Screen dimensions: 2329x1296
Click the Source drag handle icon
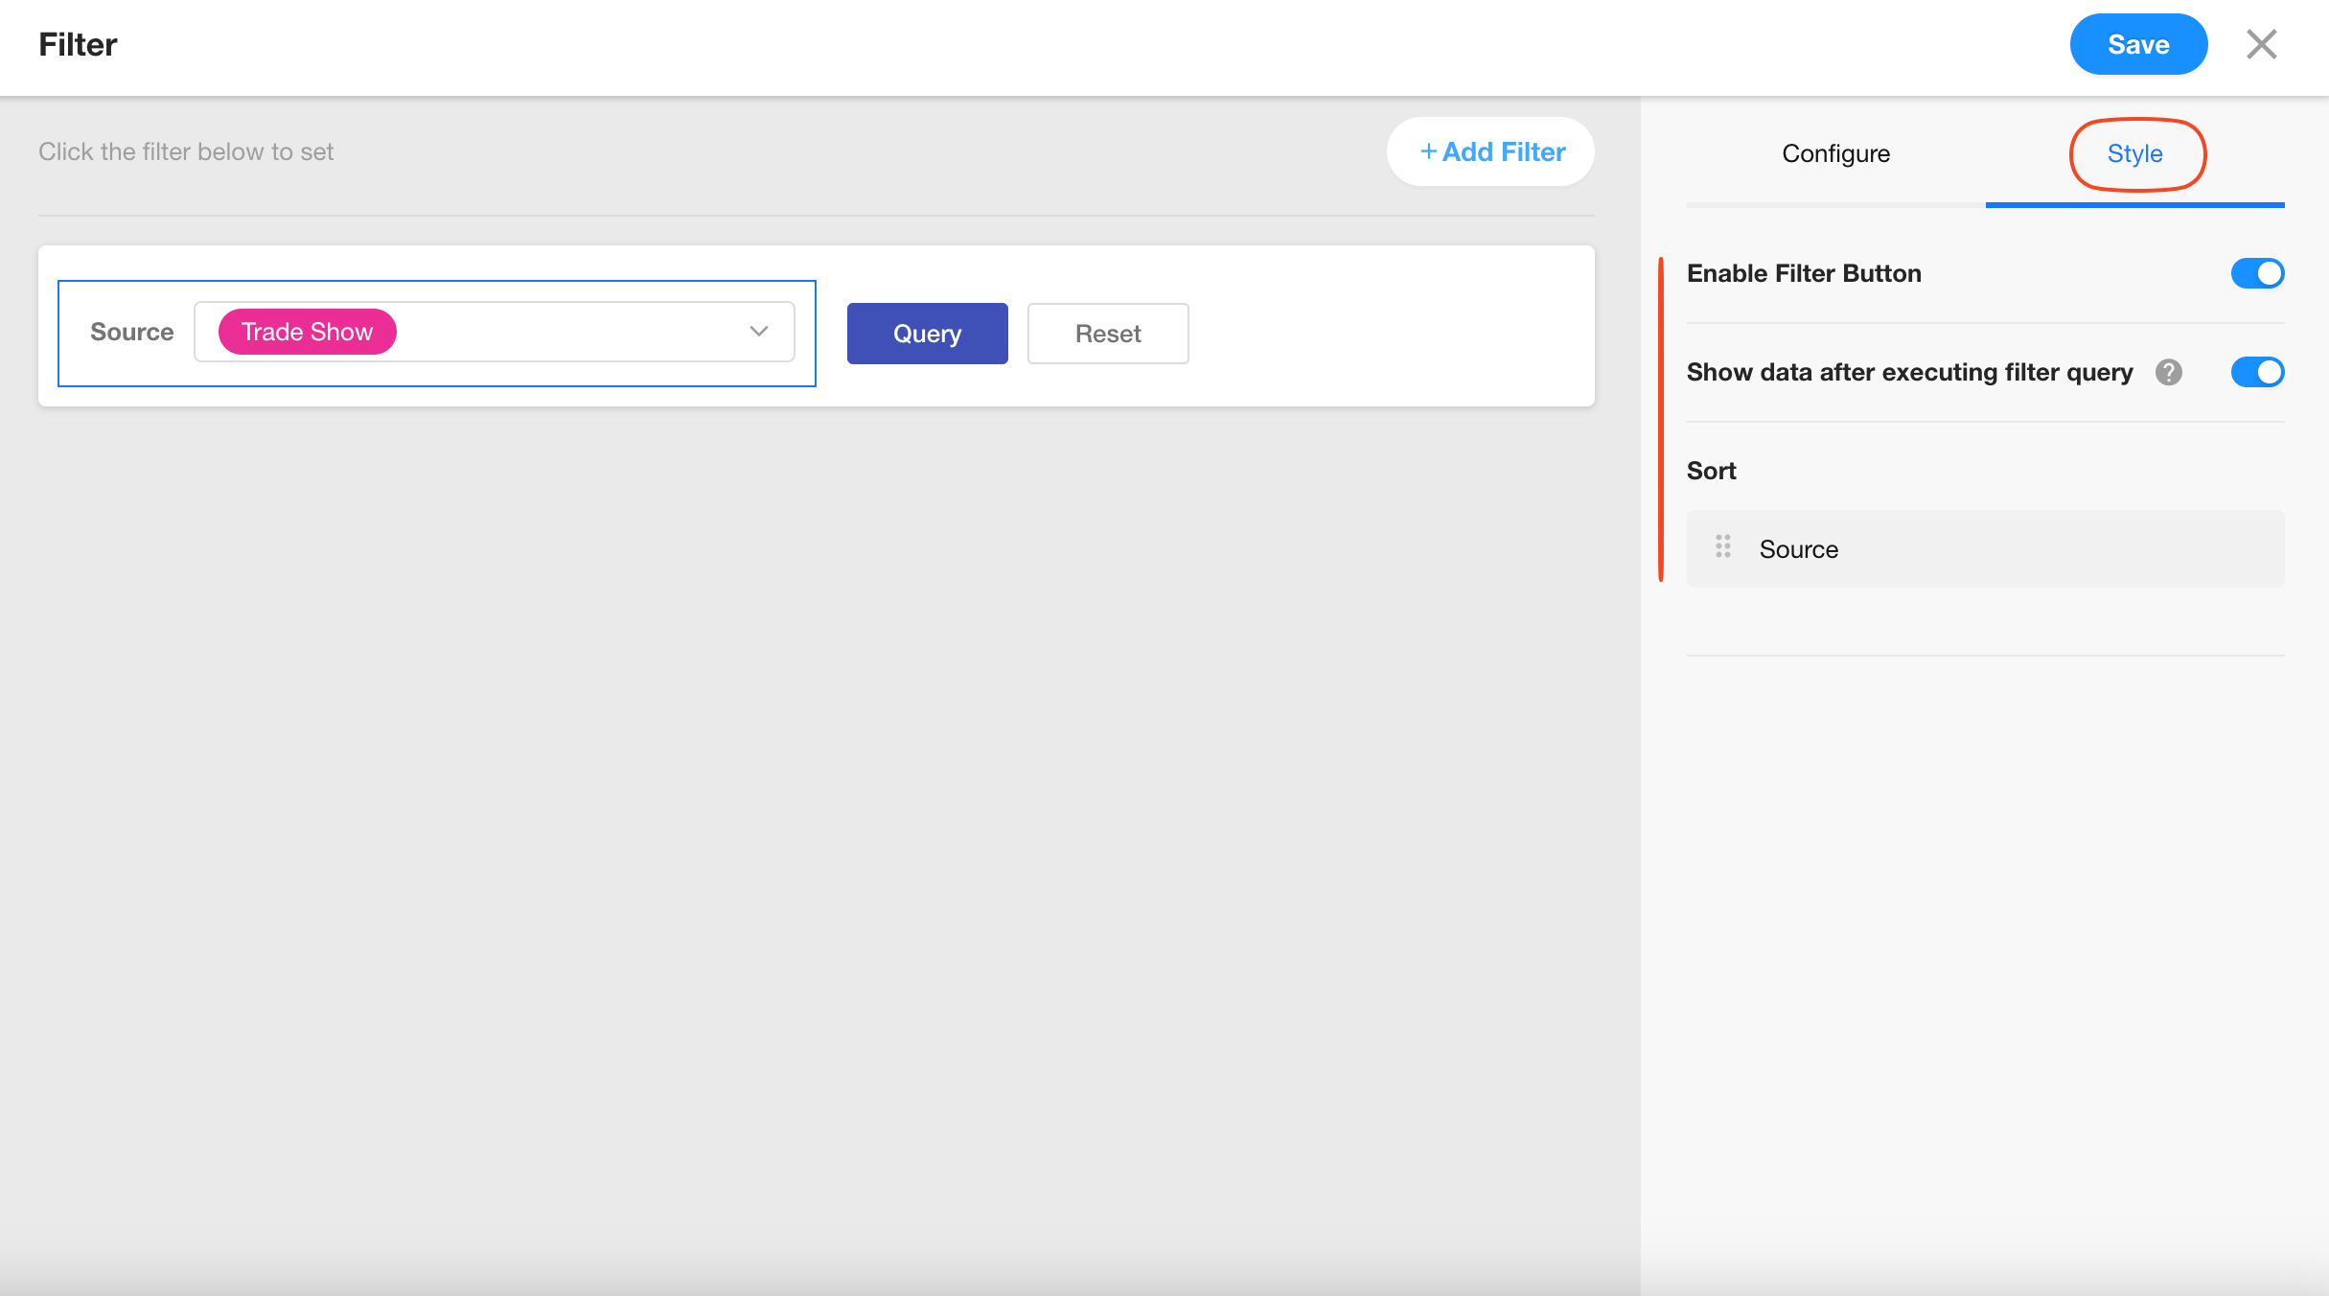coord(1722,547)
